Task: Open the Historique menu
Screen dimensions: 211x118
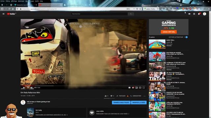Action: tap(21, 1)
